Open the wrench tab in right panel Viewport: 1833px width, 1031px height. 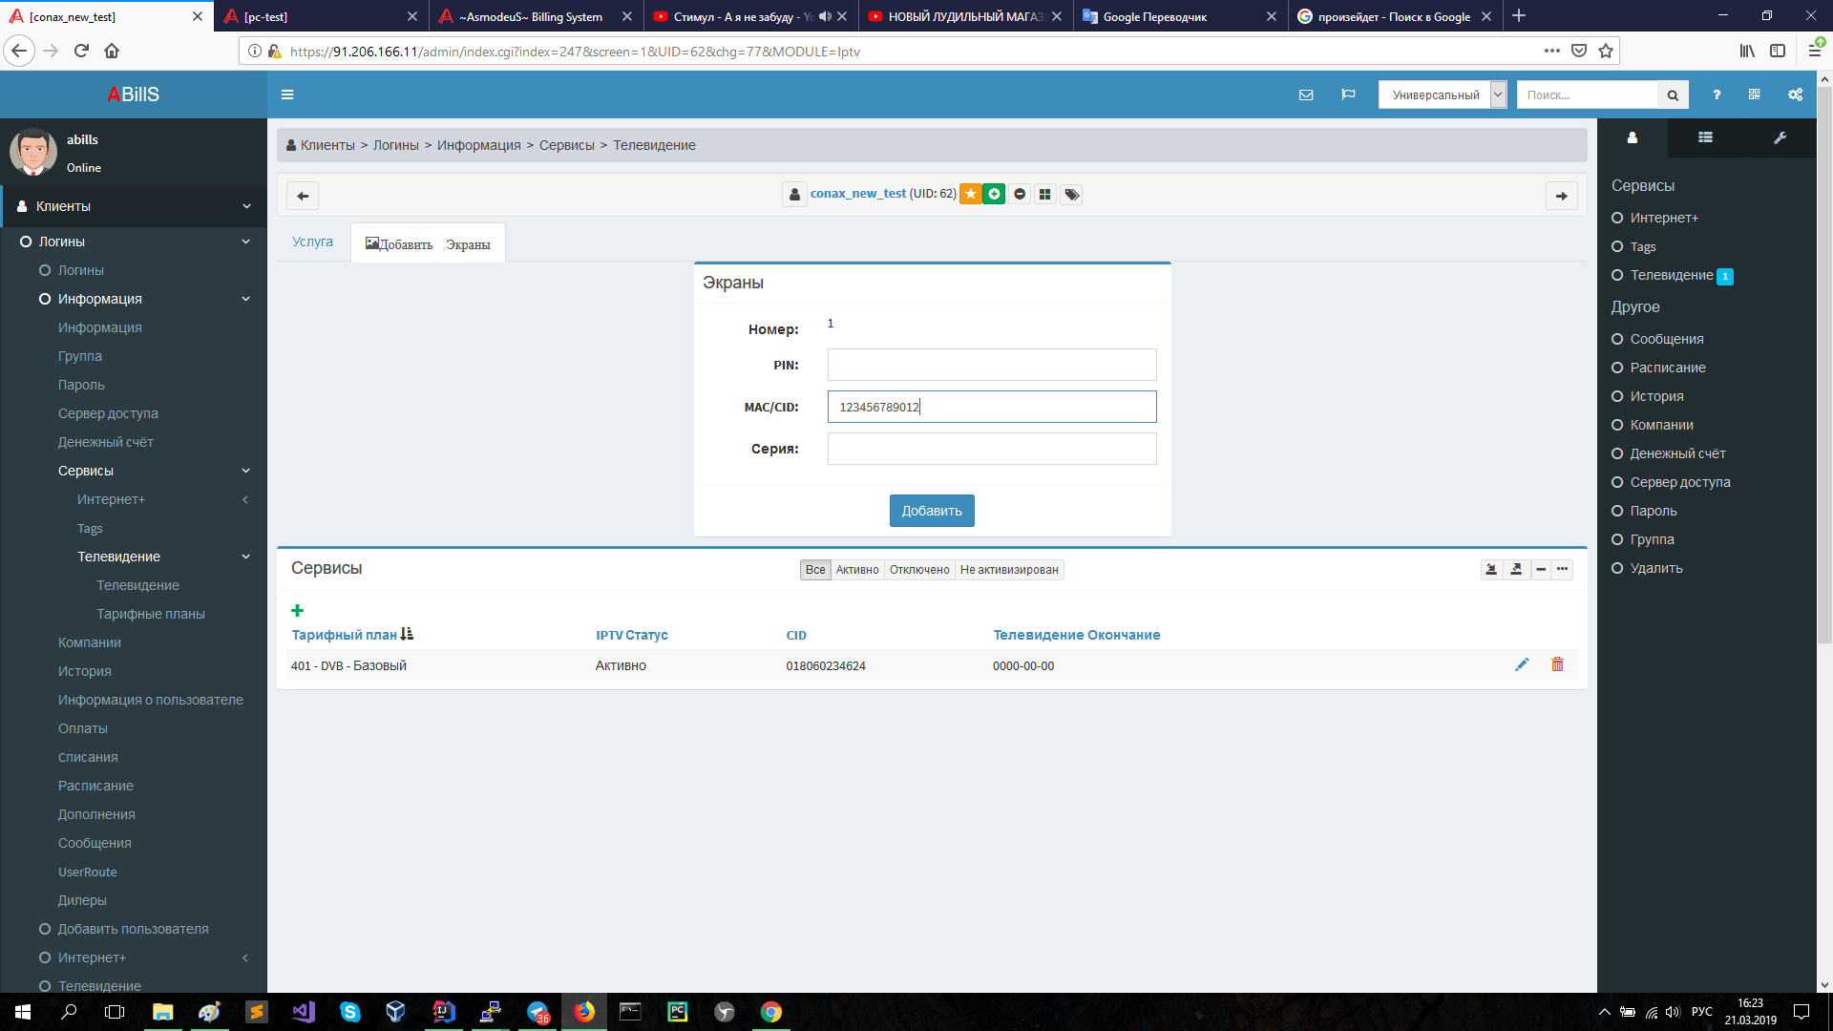coord(1780,137)
